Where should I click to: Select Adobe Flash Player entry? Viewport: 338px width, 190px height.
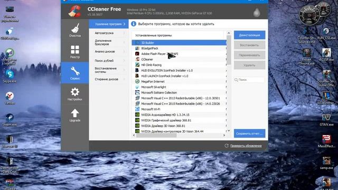click(x=179, y=54)
